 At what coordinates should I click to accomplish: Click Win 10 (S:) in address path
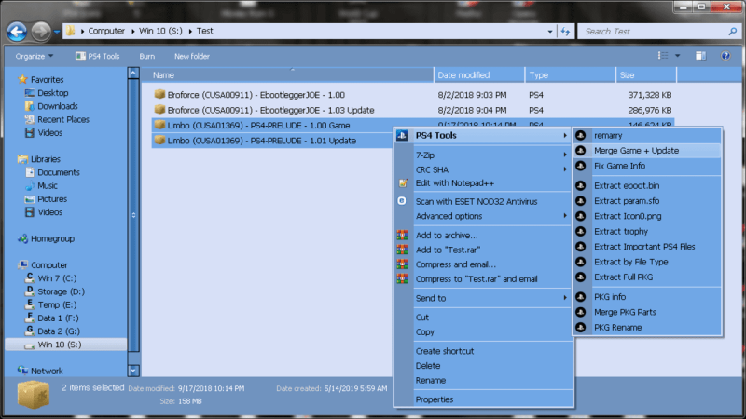point(160,31)
